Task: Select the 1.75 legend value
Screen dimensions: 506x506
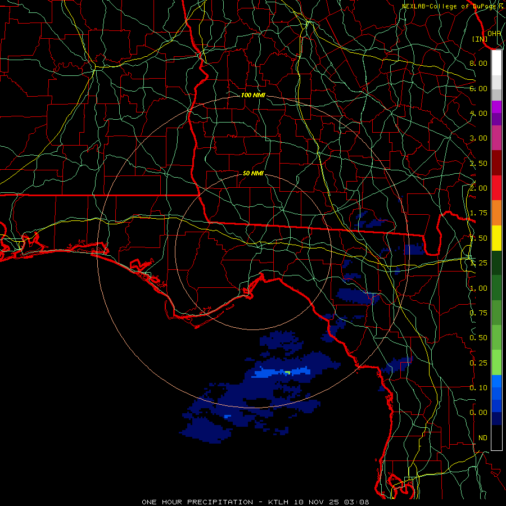Action: [478, 213]
